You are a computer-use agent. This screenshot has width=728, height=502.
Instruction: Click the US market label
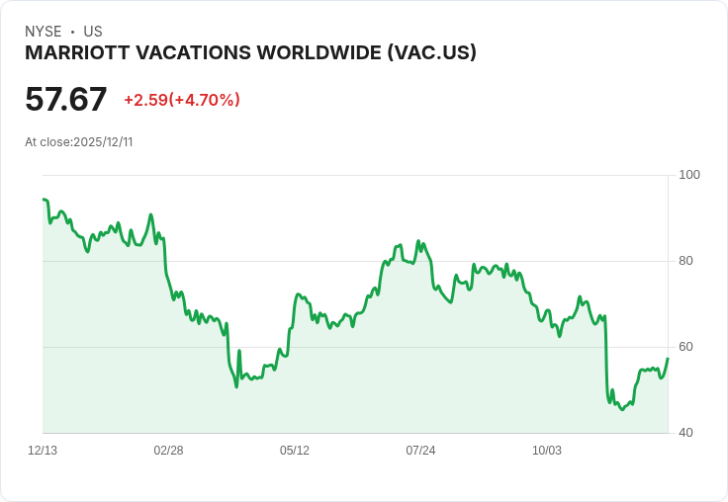[x=93, y=32]
